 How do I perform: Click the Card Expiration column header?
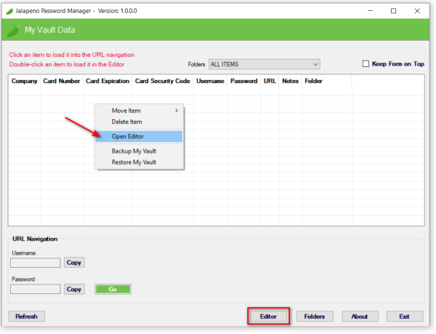point(108,81)
